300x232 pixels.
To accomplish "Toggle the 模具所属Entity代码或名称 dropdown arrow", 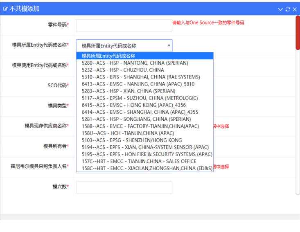I will click(x=169, y=46).
